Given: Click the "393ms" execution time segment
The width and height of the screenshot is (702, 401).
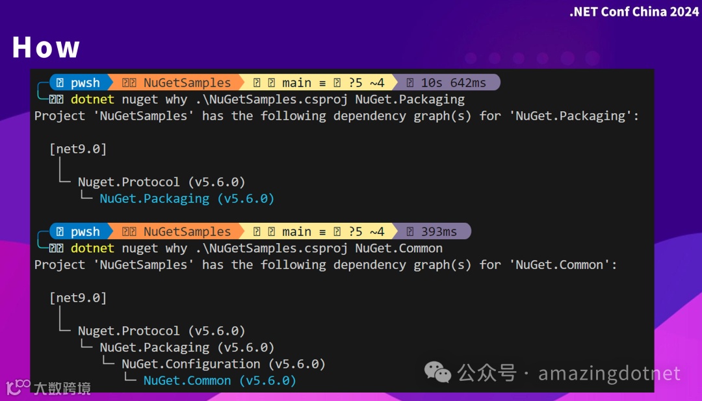Looking at the screenshot, I should [432, 231].
